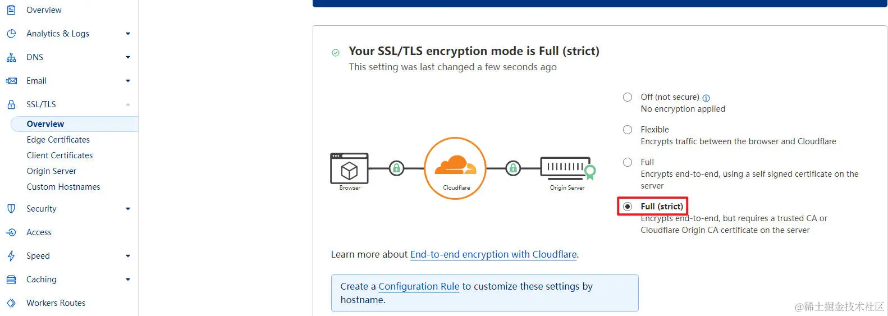Click the Security shield icon

(11, 209)
